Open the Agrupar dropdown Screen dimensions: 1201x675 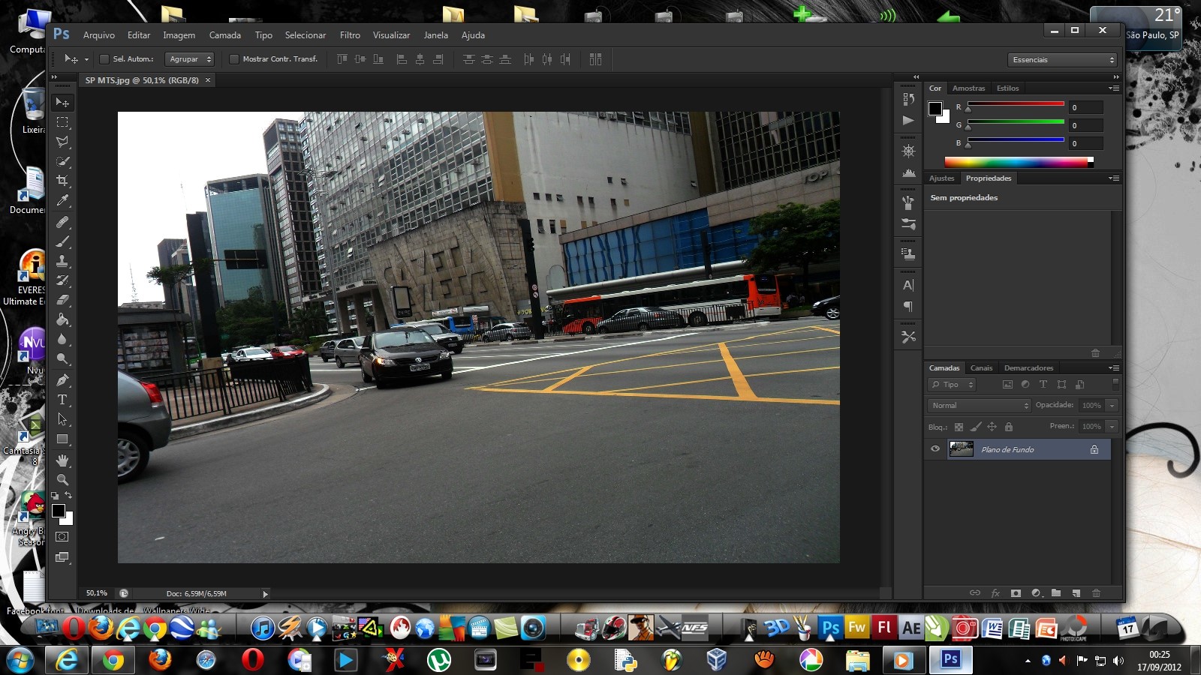(x=190, y=59)
